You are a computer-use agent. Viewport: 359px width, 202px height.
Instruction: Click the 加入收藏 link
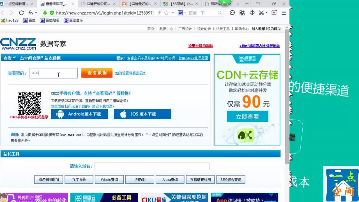tap(258, 29)
